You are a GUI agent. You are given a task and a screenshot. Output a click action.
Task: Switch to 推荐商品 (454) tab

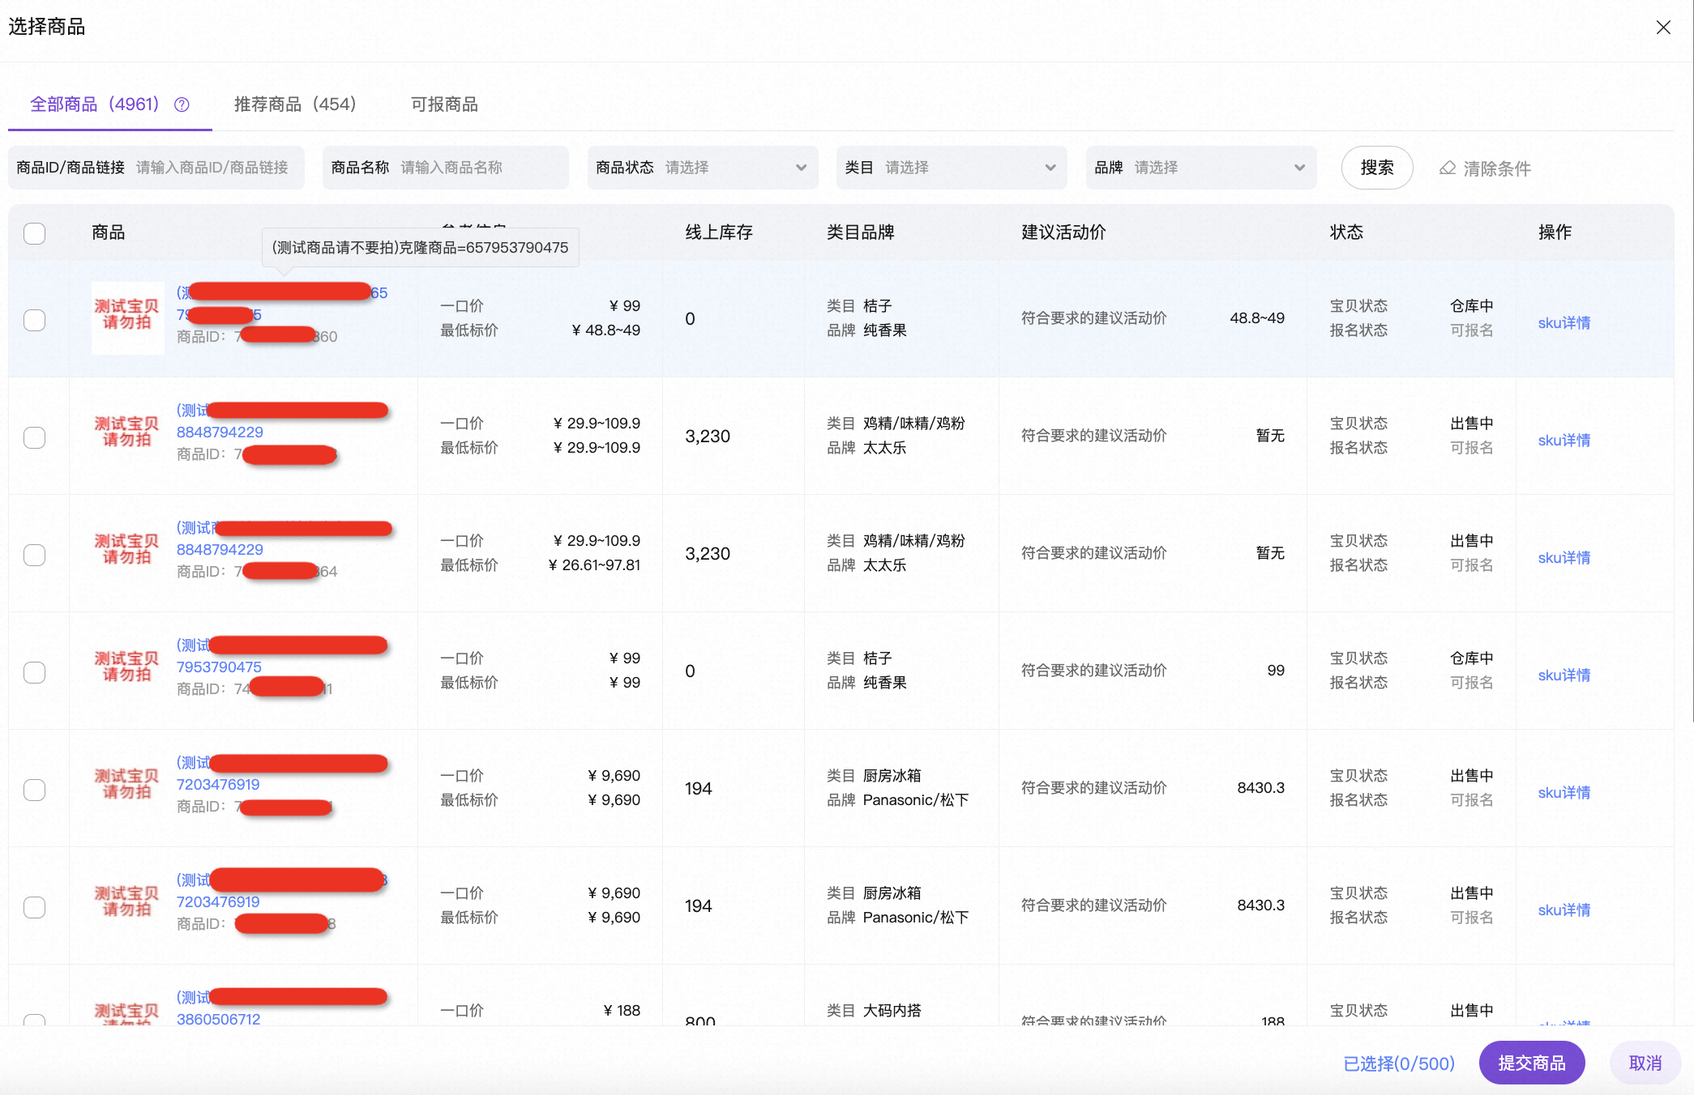295,104
